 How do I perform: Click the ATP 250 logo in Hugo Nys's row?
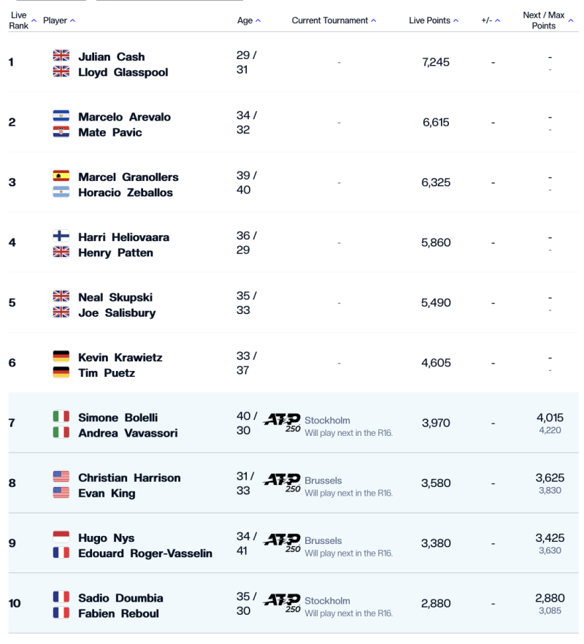pyautogui.click(x=282, y=543)
